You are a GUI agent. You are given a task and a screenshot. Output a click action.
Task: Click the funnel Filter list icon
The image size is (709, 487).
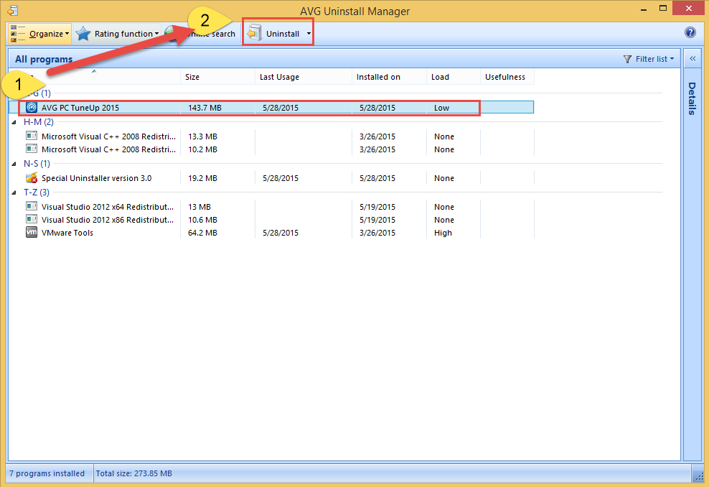[x=627, y=60]
